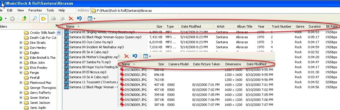The image size is (340, 110).
Task: Expand the Janet Jackson folder
Action: 21,102
